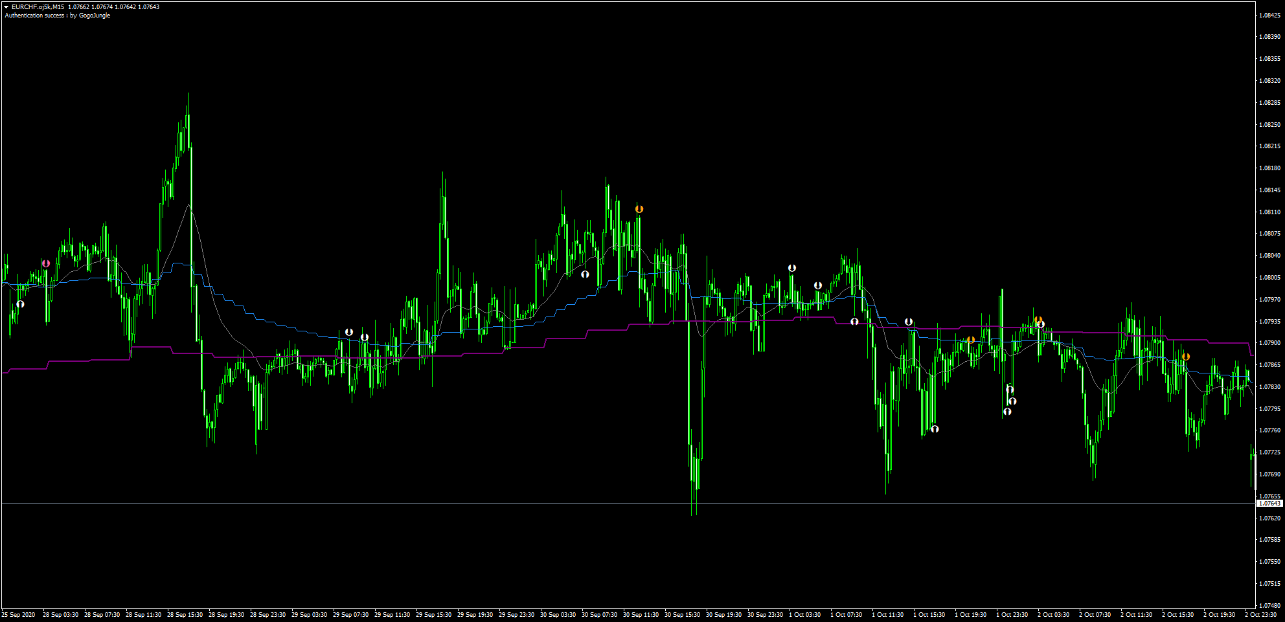The height and width of the screenshot is (622, 1285).
Task: Click the '25 Sep 2020' time axis label
Action: pyautogui.click(x=19, y=615)
